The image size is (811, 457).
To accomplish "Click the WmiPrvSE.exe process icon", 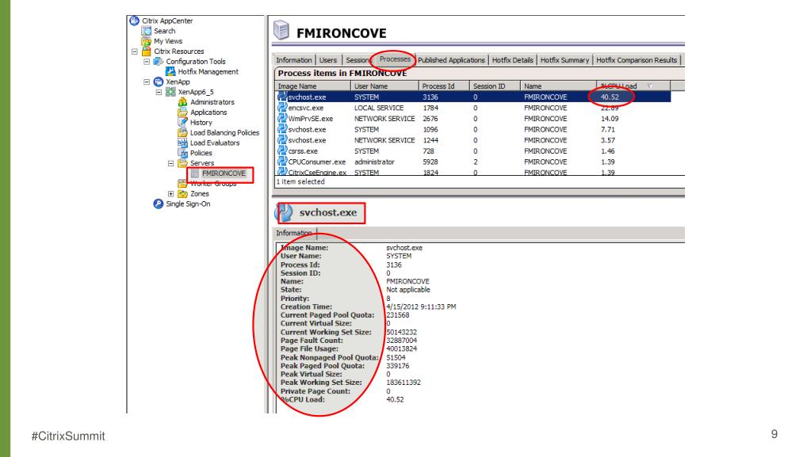I will click(282, 118).
